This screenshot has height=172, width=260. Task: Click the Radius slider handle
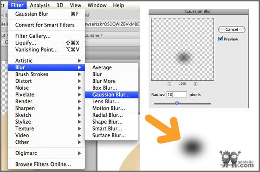[x=177, y=102]
